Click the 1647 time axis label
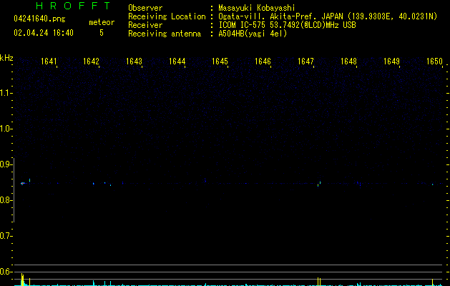Viewport: 450px width, 286px height. (x=305, y=61)
